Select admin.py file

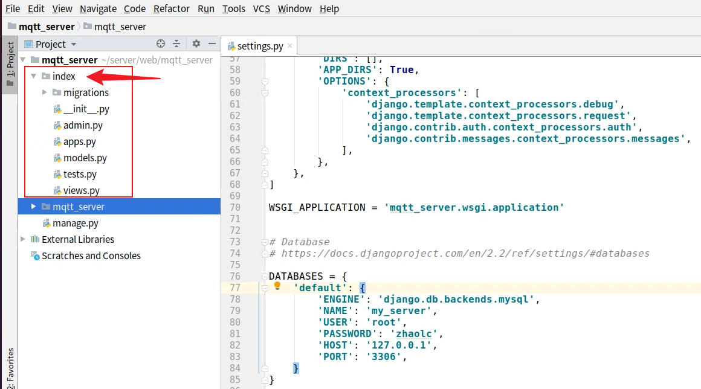tap(83, 126)
